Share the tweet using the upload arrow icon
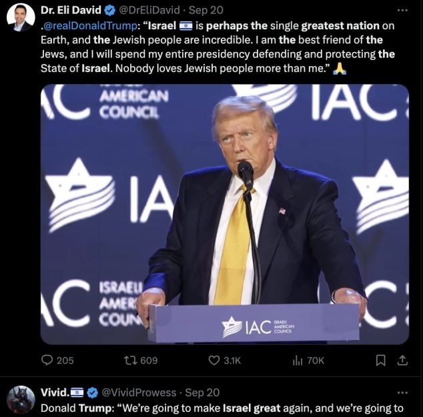Screen dimensions: 423x417 click(402, 360)
